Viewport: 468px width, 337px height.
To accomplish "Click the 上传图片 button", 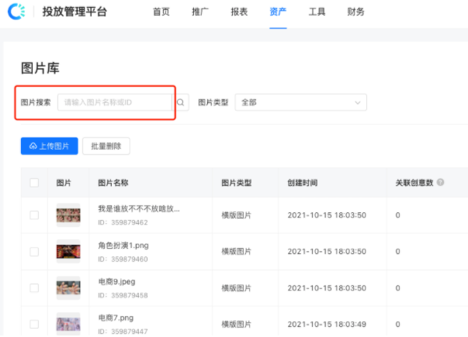I will pyautogui.click(x=49, y=146).
